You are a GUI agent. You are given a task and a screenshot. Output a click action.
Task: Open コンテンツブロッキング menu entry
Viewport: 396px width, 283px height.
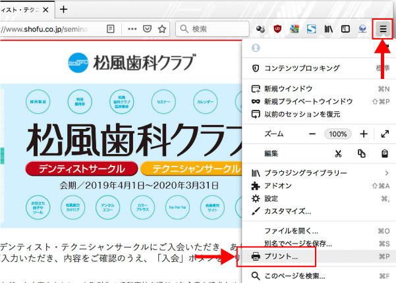coord(319,68)
